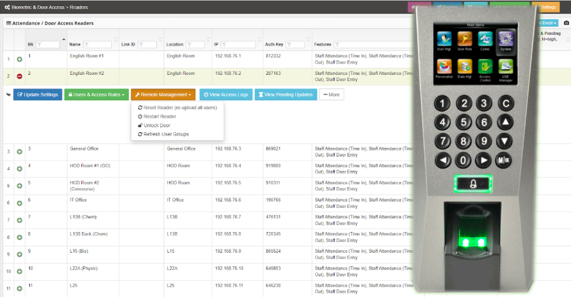The width and height of the screenshot is (571, 300).
Task: Expand the IT Office reader row
Action: pyautogui.click(x=19, y=203)
